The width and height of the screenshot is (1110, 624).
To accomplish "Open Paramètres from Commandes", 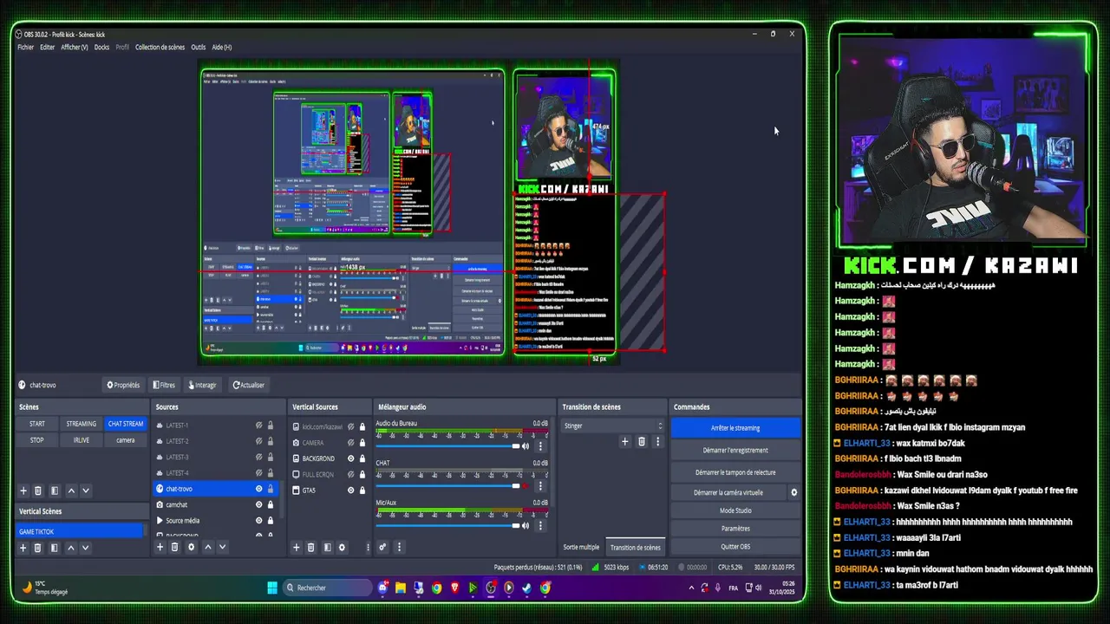I will point(735,529).
